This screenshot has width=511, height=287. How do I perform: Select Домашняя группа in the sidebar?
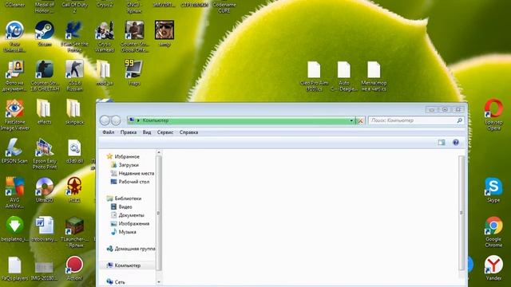[131, 249]
